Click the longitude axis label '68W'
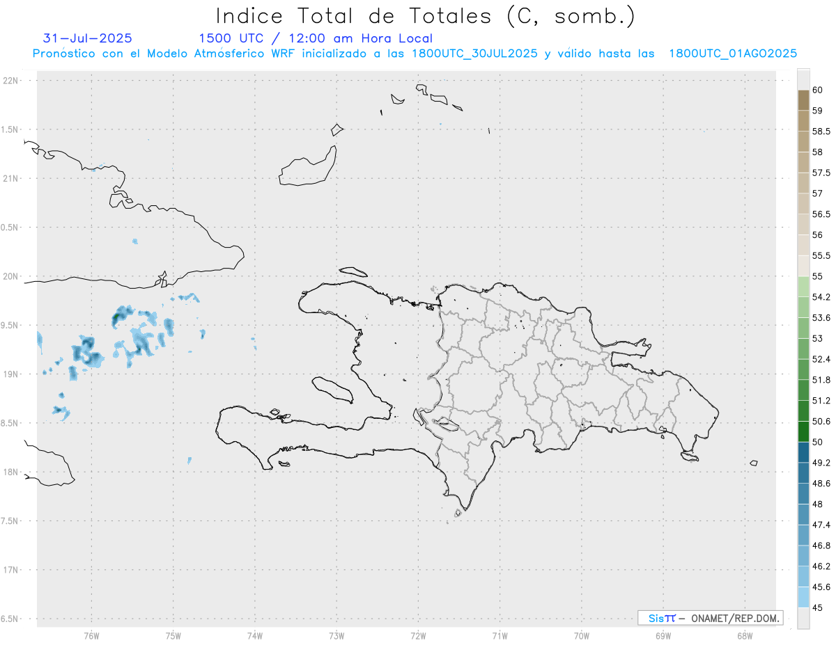Screen dimensions: 836x645 [745, 636]
